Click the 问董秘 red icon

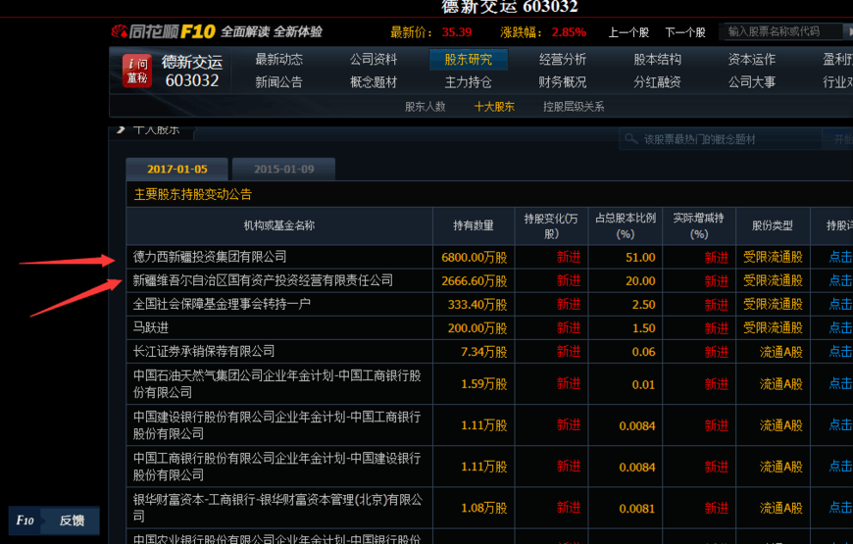(136, 71)
